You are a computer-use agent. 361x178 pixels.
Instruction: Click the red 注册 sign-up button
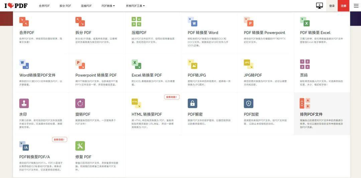[344, 6]
